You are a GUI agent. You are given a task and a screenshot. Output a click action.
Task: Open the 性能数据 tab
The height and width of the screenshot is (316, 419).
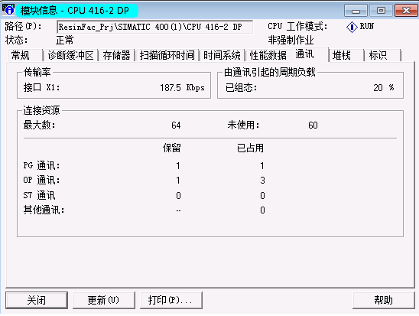pos(268,55)
